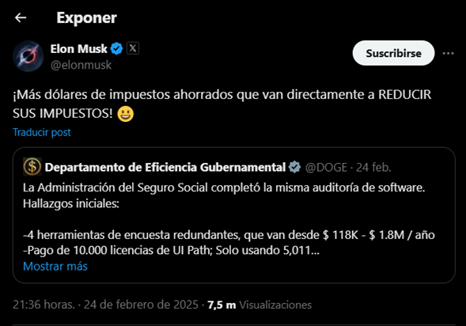Viewport: 466px width, 326px height.
Task: Open the quoted post about Seguro Social audit
Action: [x=234, y=215]
